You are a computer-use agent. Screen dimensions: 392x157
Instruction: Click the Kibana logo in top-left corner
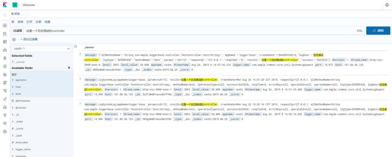[x=5, y=5]
